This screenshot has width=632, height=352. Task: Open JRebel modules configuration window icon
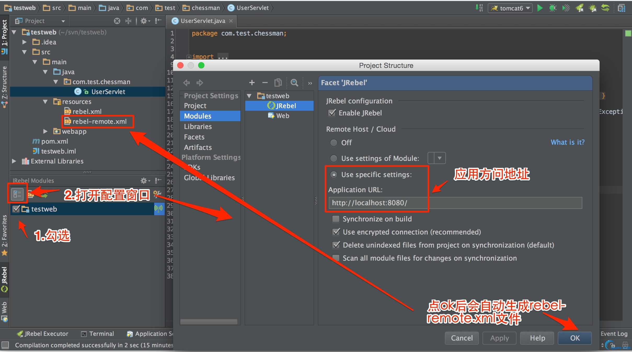point(17,194)
